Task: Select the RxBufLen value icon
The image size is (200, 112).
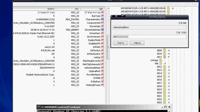Action: tap(102, 82)
